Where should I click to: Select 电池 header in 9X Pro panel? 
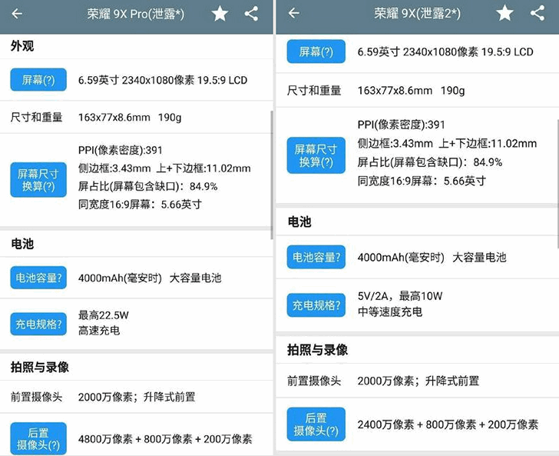click(x=22, y=244)
